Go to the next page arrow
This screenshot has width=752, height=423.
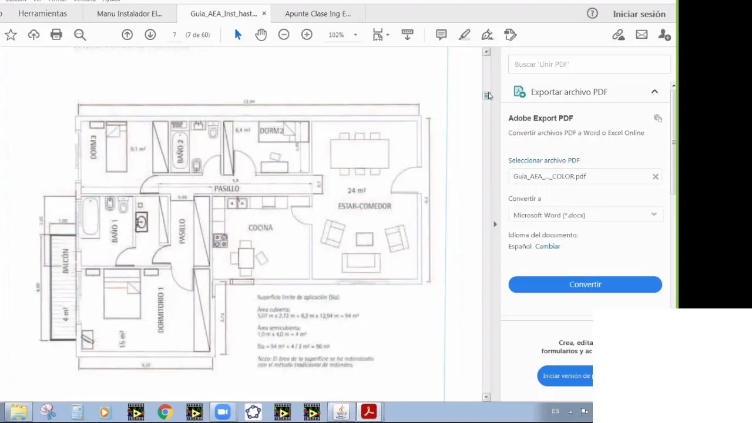(150, 35)
